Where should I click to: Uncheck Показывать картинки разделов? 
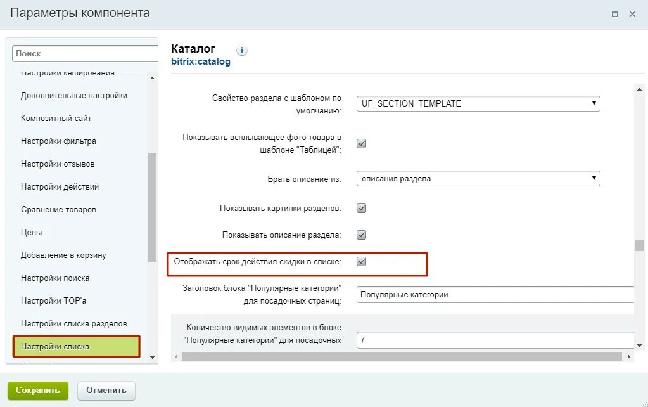pos(361,208)
